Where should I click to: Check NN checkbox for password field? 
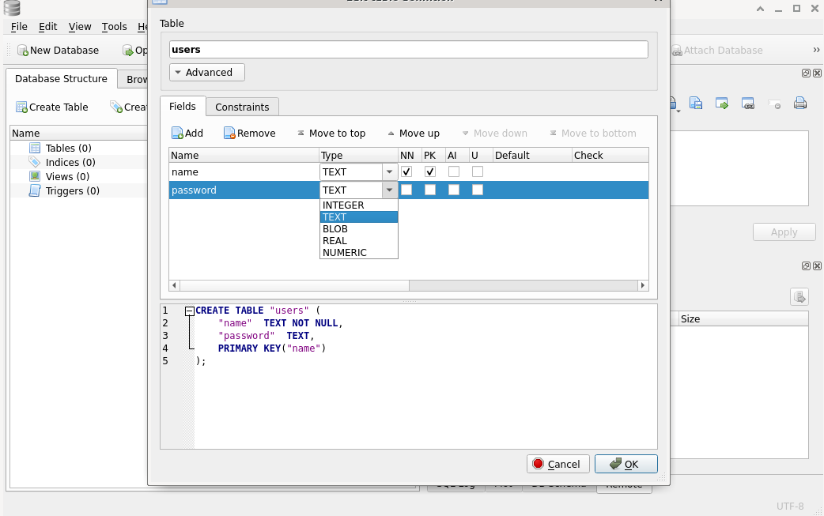coord(406,190)
